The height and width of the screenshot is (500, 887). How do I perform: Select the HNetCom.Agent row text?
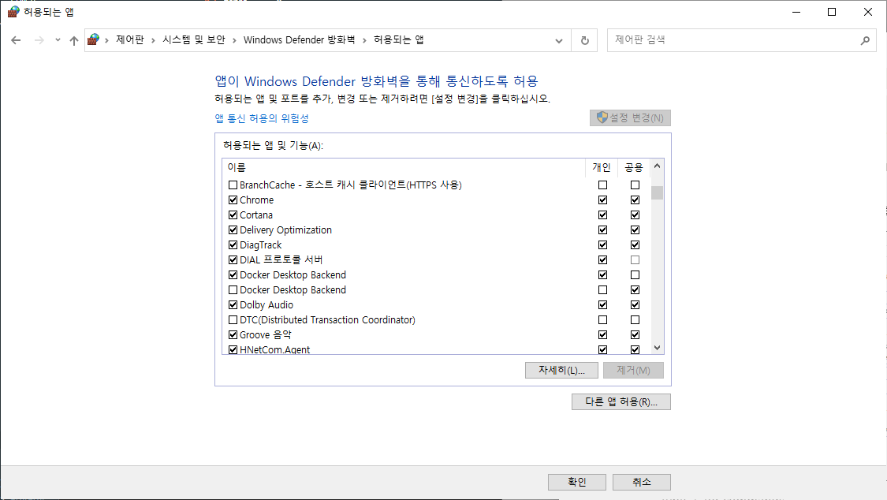275,349
